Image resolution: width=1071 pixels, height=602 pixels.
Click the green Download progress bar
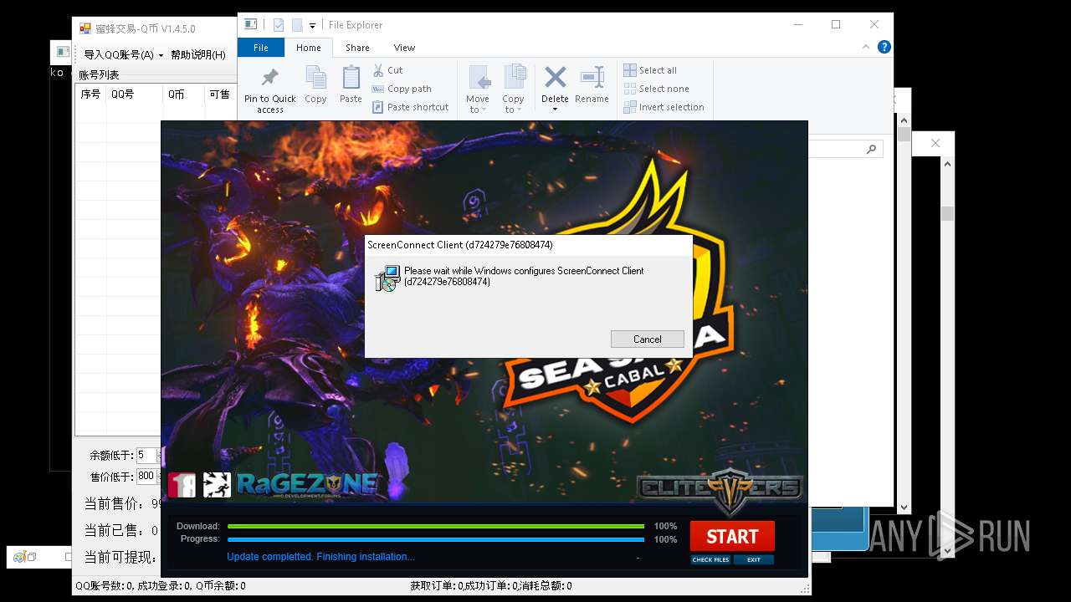tap(435, 527)
